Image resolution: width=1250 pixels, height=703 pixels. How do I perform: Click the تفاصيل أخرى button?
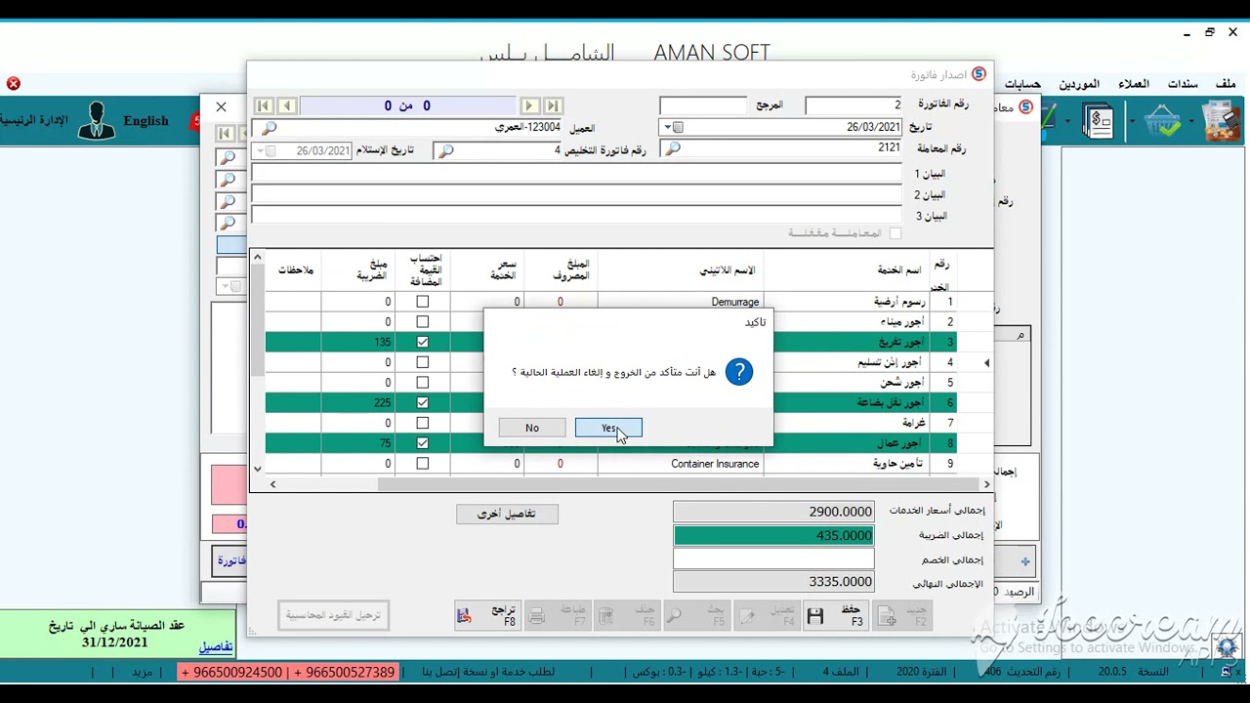[x=507, y=514]
